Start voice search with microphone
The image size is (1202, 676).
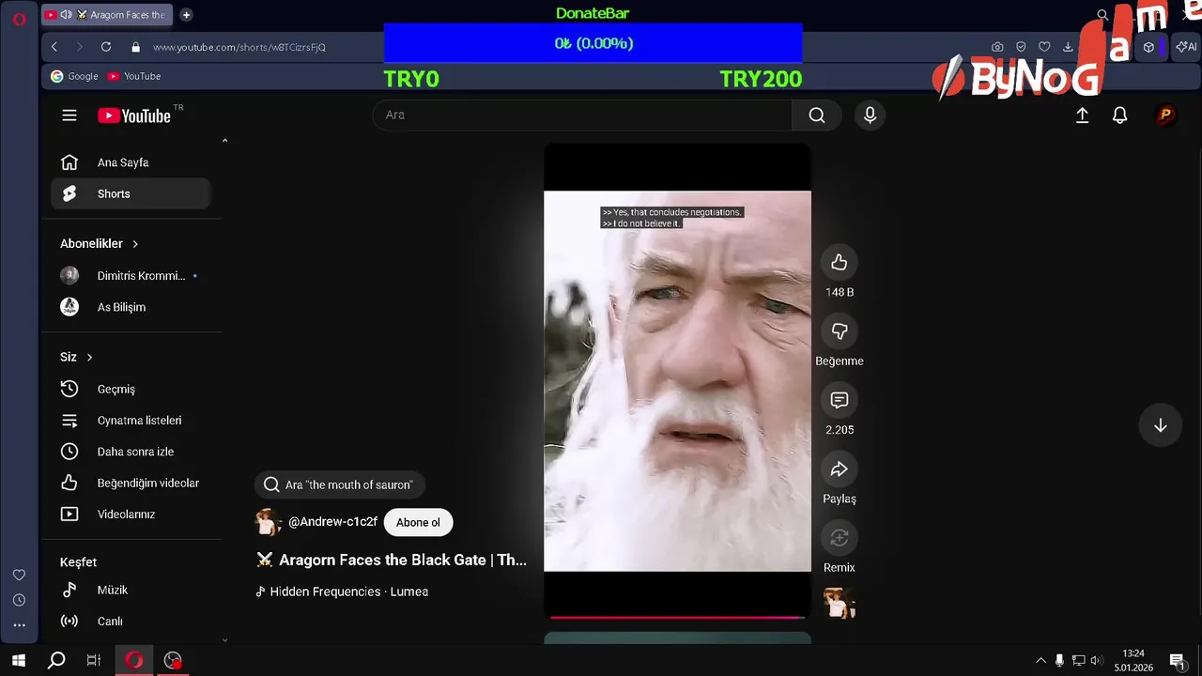pos(870,115)
